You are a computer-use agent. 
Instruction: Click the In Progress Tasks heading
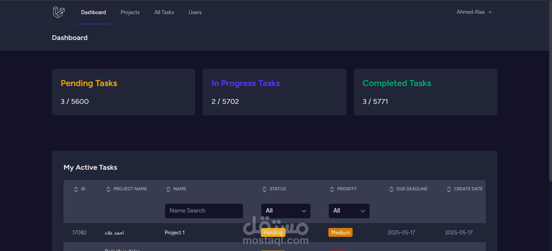pos(246,83)
